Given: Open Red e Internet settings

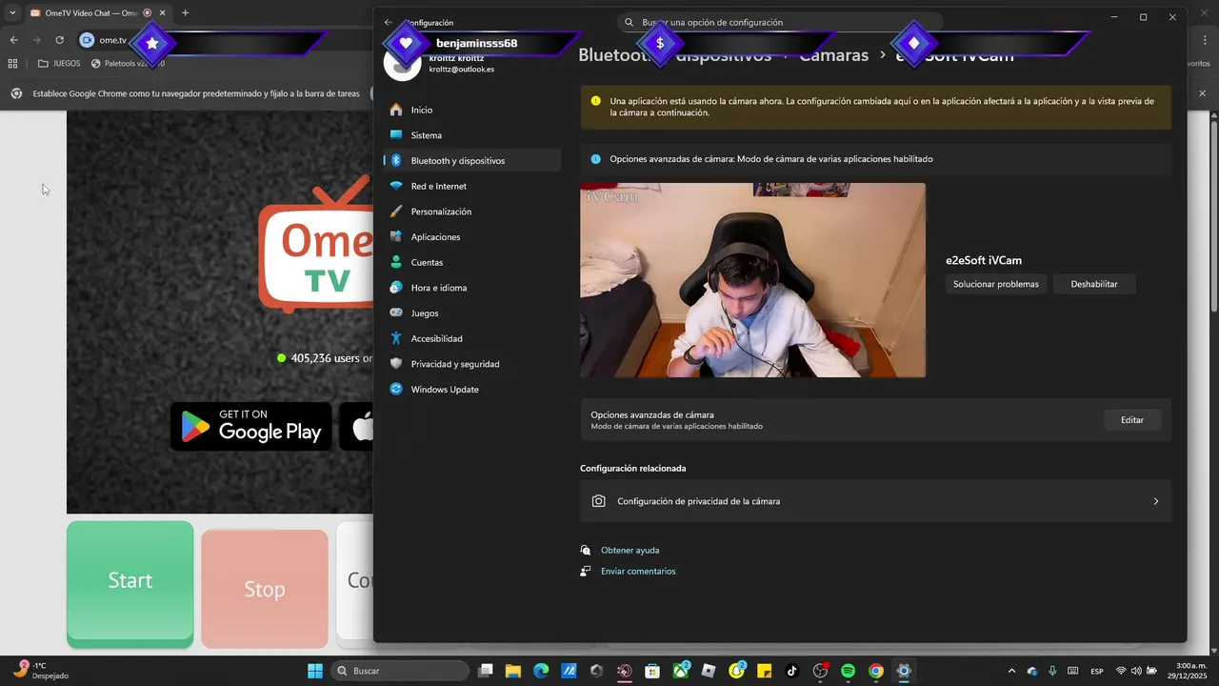Looking at the screenshot, I should coord(472,186).
